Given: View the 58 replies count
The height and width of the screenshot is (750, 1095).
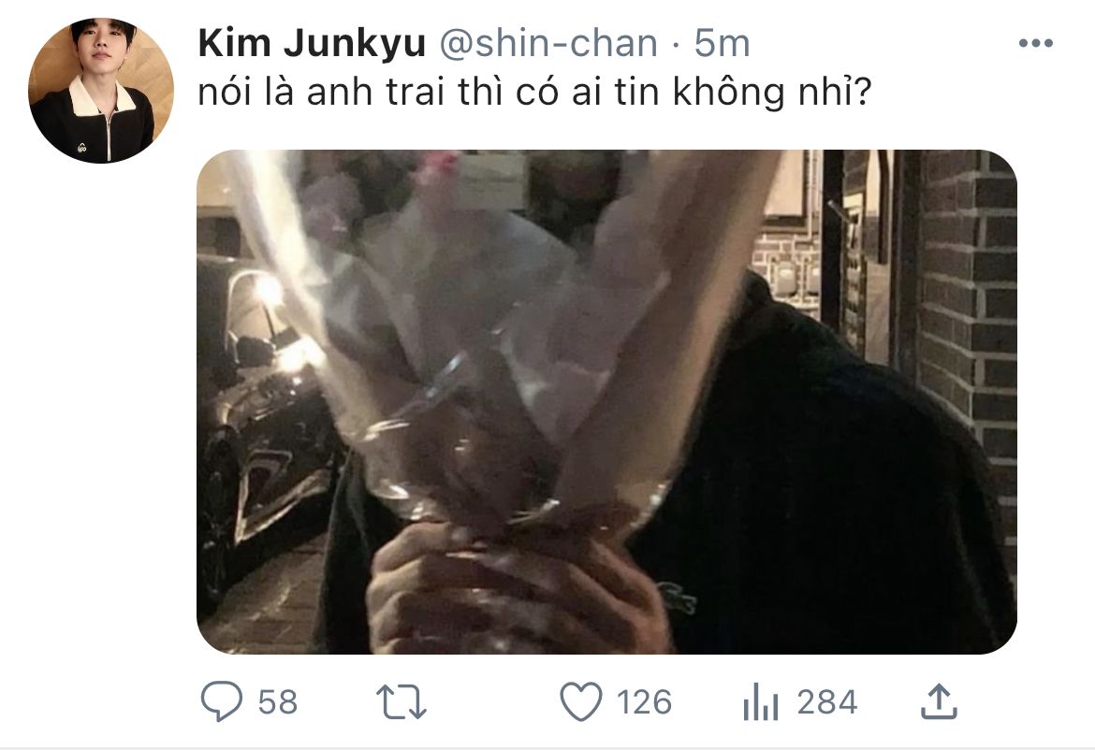Looking at the screenshot, I should point(278,702).
